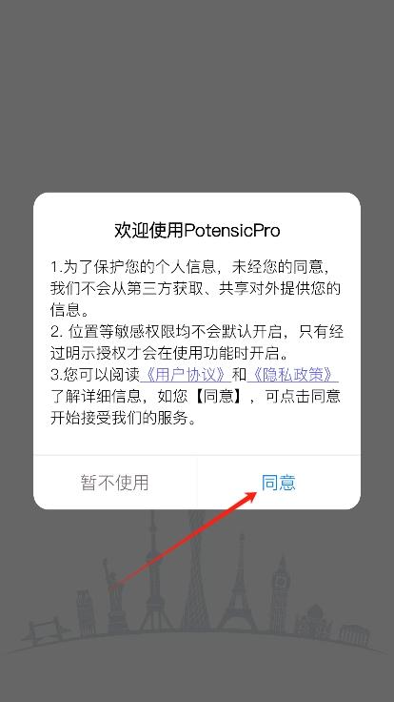Click the first paragraph about 个人信息 protection

click(196, 289)
